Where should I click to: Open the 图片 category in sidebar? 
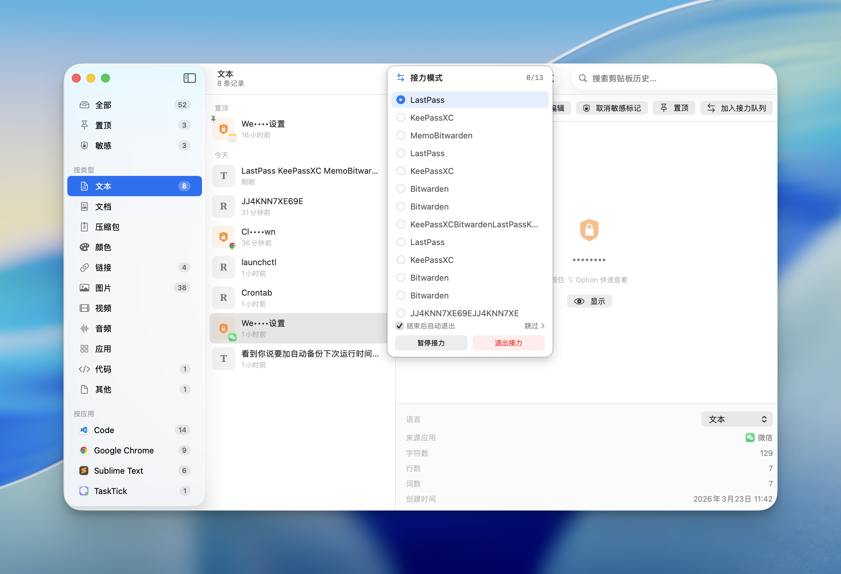pyautogui.click(x=103, y=288)
